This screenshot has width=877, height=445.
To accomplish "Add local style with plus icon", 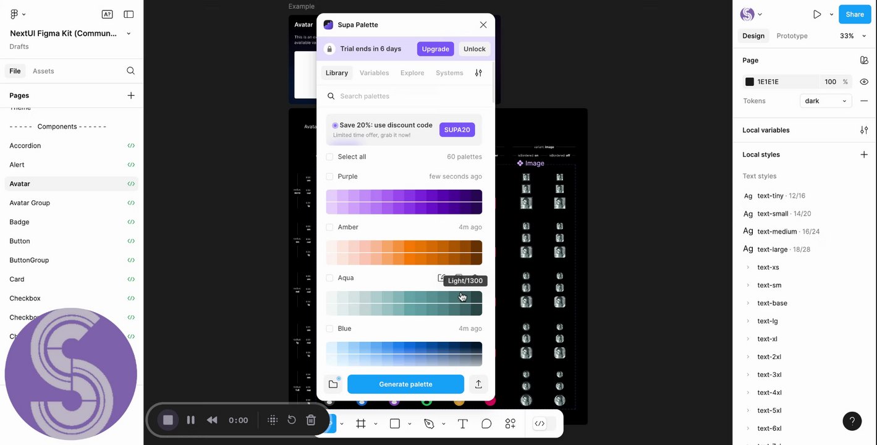I will (864, 155).
